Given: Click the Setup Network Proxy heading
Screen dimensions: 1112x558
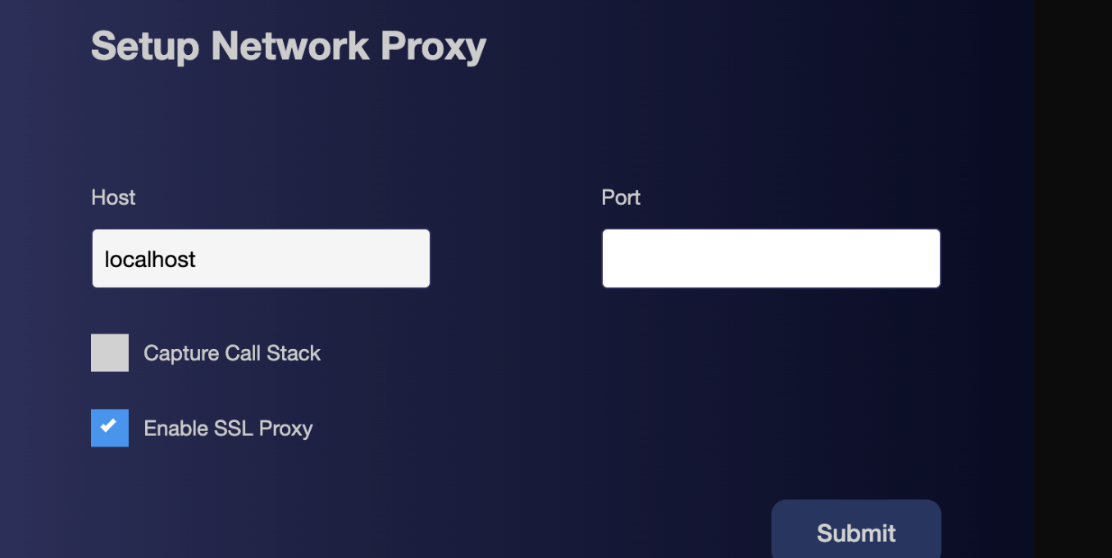Looking at the screenshot, I should [289, 47].
